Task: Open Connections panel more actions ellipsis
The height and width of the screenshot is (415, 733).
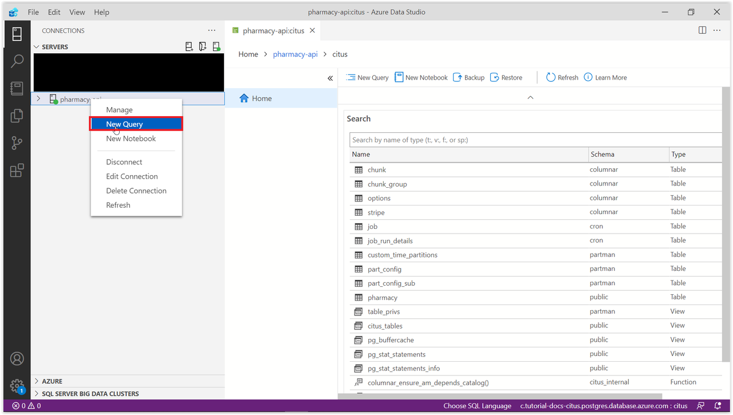Action: click(x=212, y=30)
